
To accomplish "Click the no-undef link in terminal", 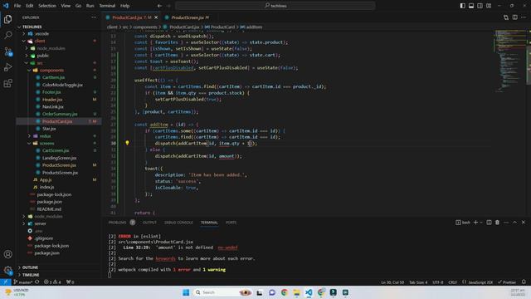I will [x=227, y=248].
